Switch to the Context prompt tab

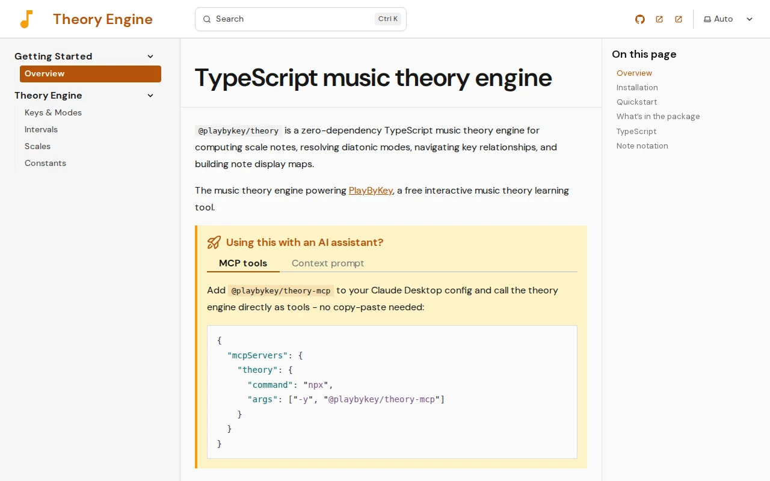coord(328,263)
